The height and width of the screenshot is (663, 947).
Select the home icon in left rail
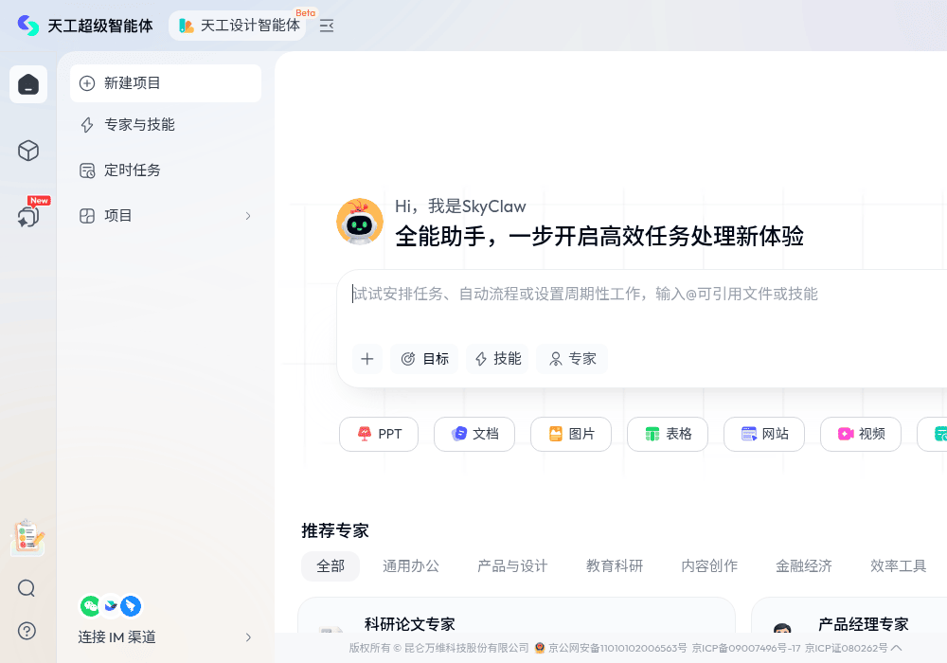(28, 84)
